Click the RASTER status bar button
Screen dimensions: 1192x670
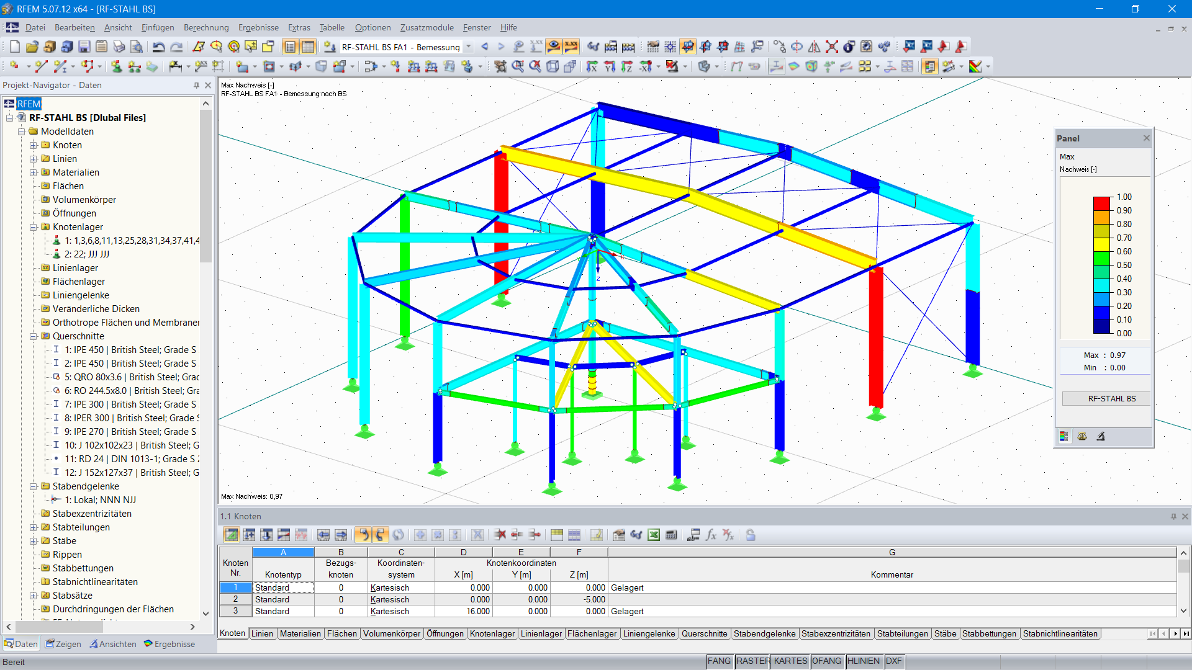[x=752, y=661]
